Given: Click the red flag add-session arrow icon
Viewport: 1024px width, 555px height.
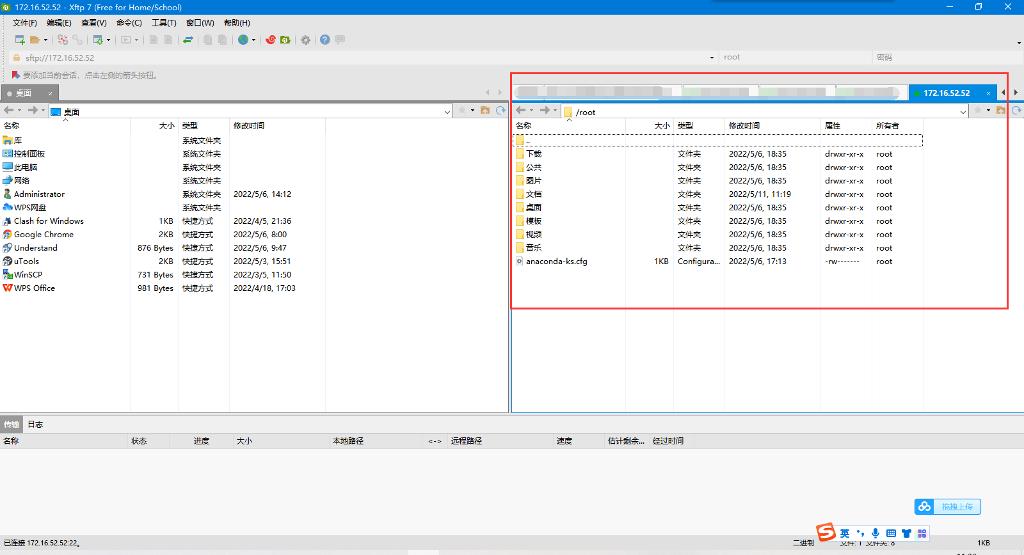Looking at the screenshot, I should (16, 75).
